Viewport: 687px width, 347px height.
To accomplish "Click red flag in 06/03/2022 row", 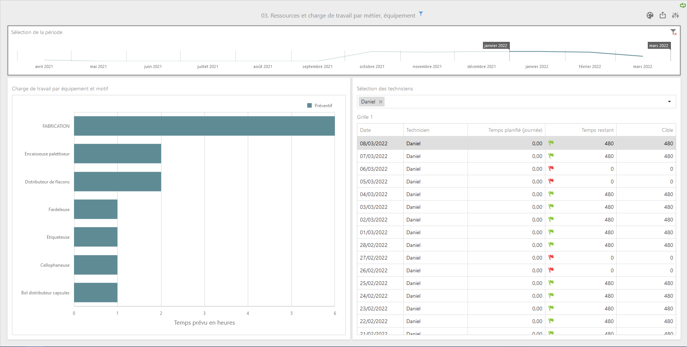I will click(551, 168).
